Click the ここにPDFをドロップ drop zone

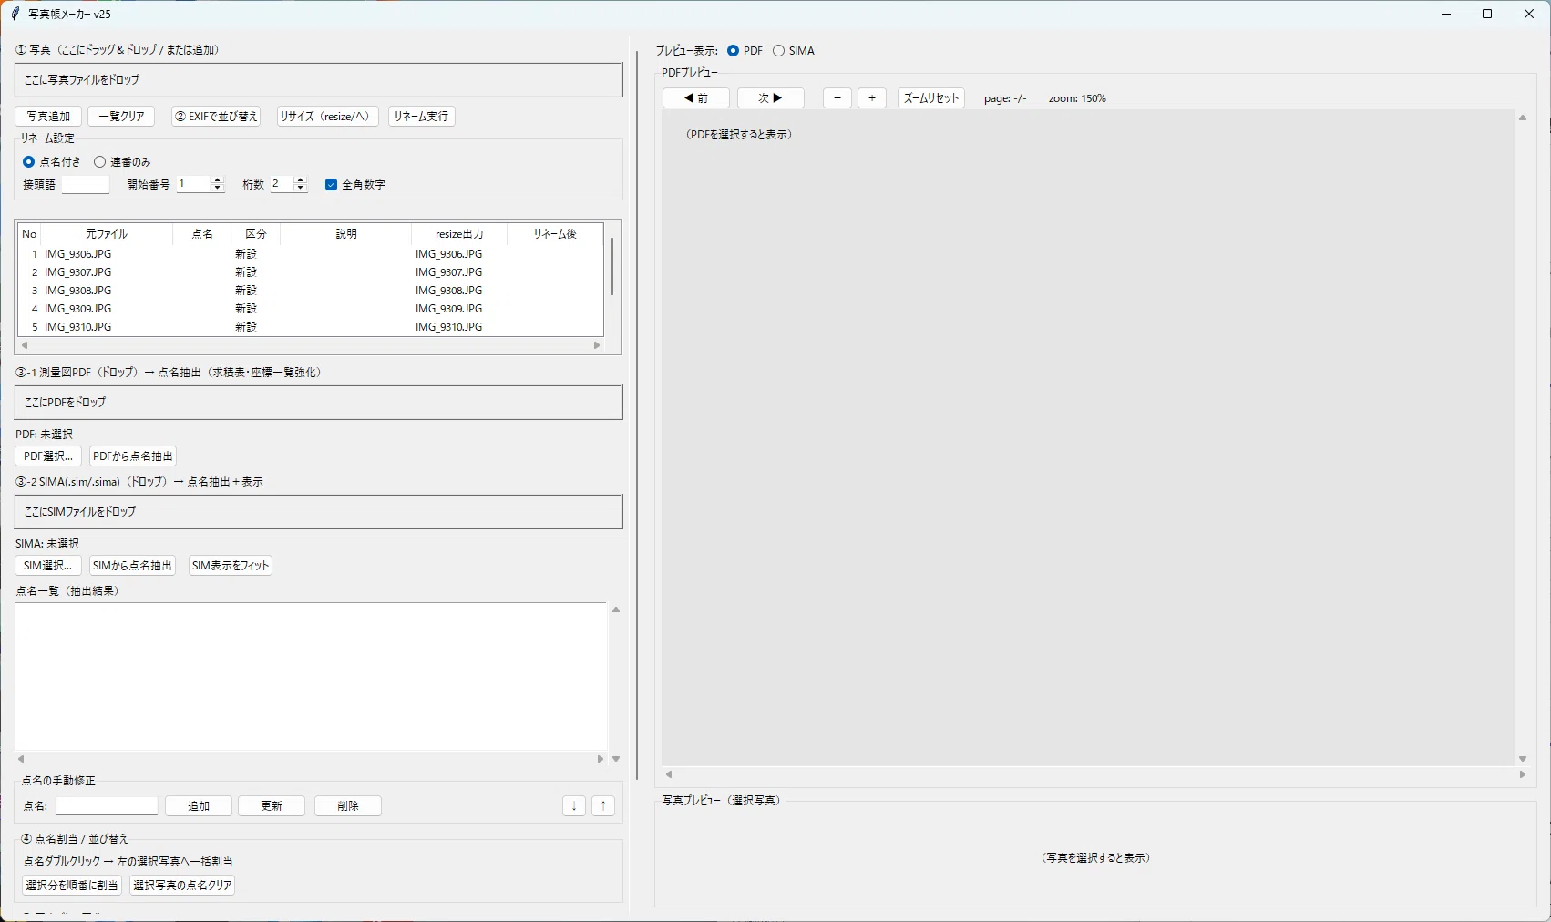(x=319, y=403)
